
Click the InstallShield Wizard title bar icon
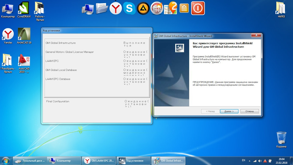point(156,36)
